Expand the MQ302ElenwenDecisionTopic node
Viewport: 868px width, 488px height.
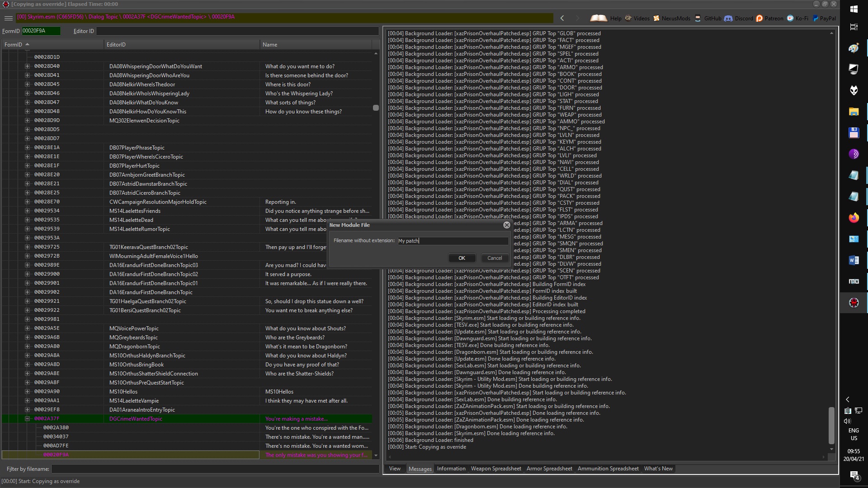click(x=27, y=121)
